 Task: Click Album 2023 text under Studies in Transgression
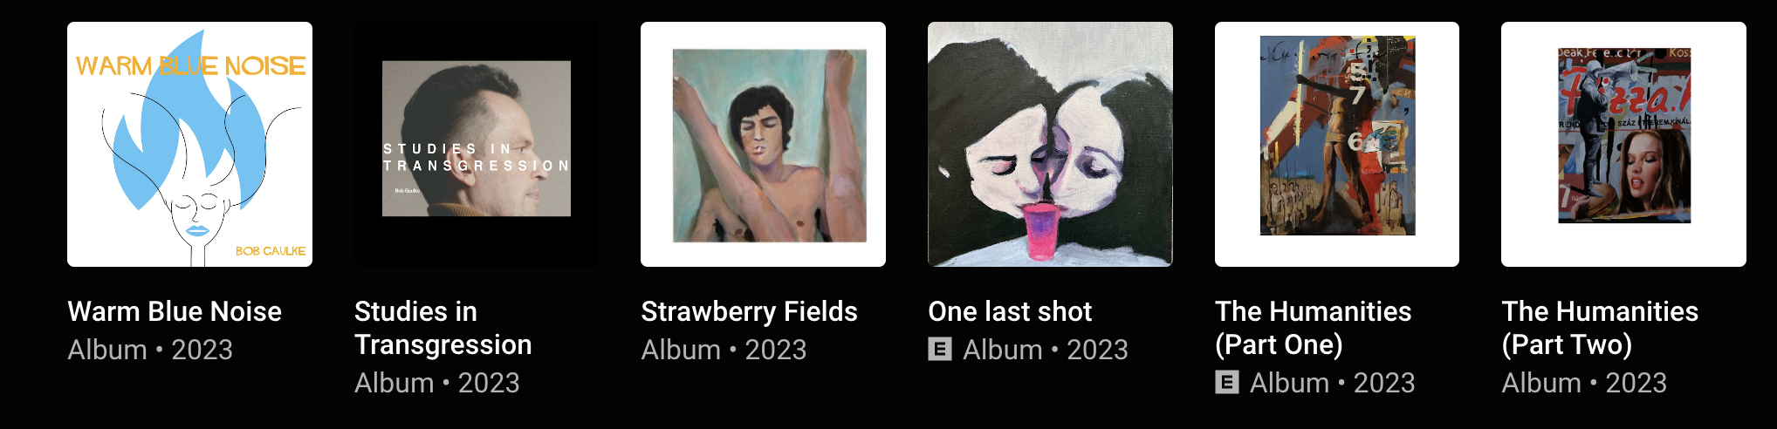(437, 383)
